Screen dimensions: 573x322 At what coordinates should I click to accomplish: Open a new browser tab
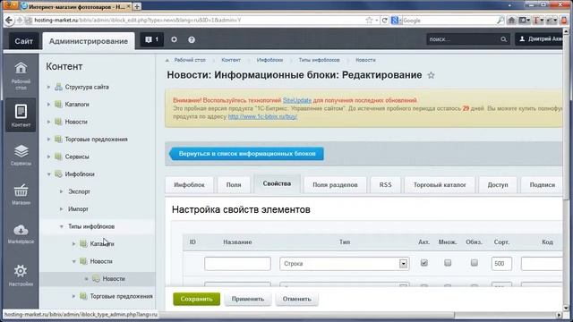click(x=137, y=6)
